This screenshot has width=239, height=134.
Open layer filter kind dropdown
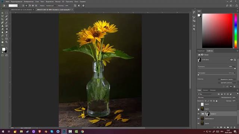pos(205,94)
